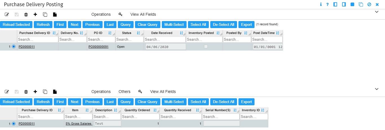
Task: Click the Date Received value 04/06/2020
Action: coord(165,47)
